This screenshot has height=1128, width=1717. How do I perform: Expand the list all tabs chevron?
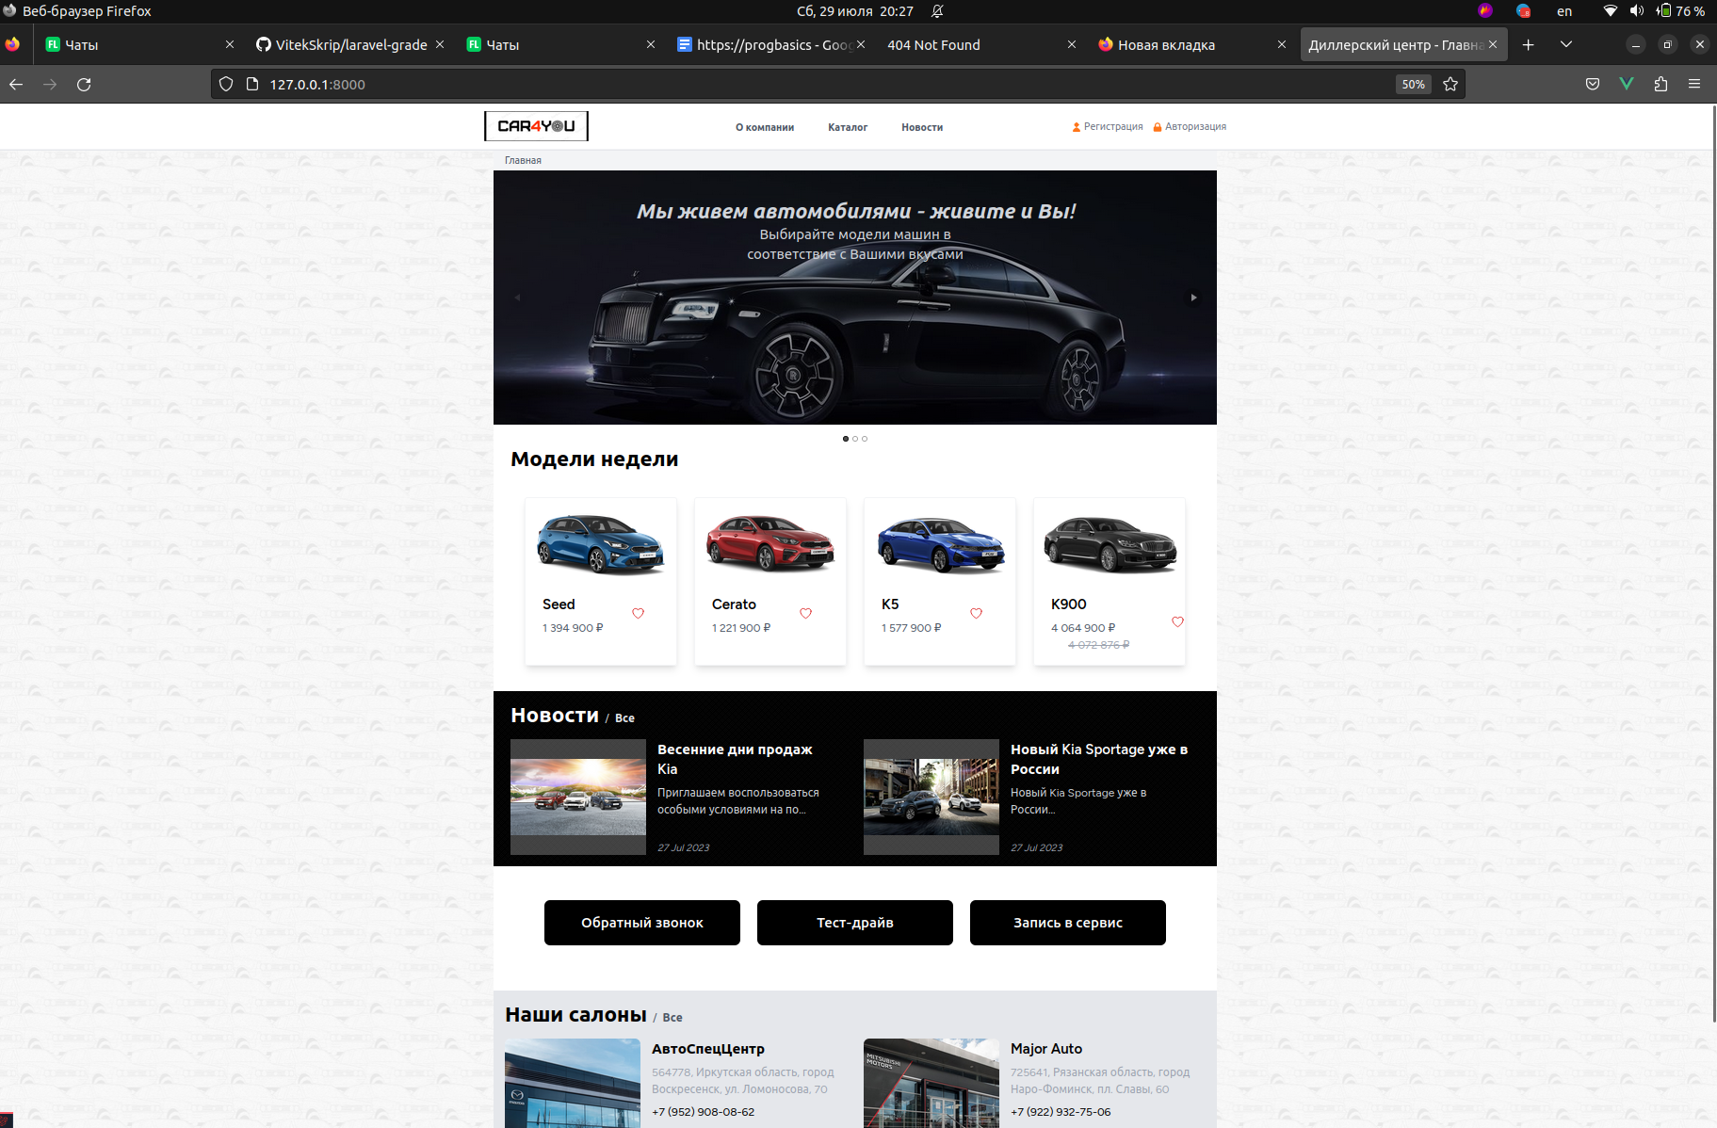[1566, 45]
